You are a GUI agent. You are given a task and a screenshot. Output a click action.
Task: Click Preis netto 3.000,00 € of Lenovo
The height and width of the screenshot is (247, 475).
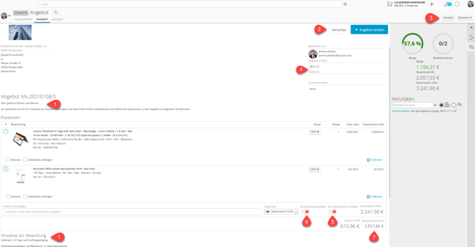coord(352,132)
